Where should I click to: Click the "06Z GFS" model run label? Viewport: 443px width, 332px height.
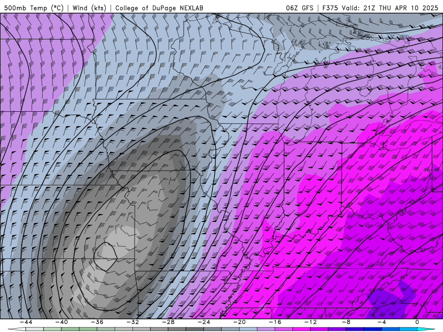coord(300,8)
